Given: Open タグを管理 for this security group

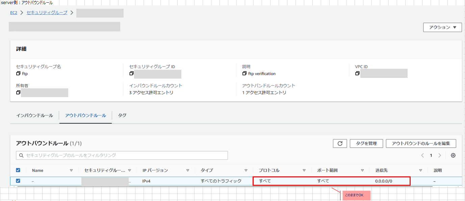Looking at the screenshot, I should [x=366, y=143].
